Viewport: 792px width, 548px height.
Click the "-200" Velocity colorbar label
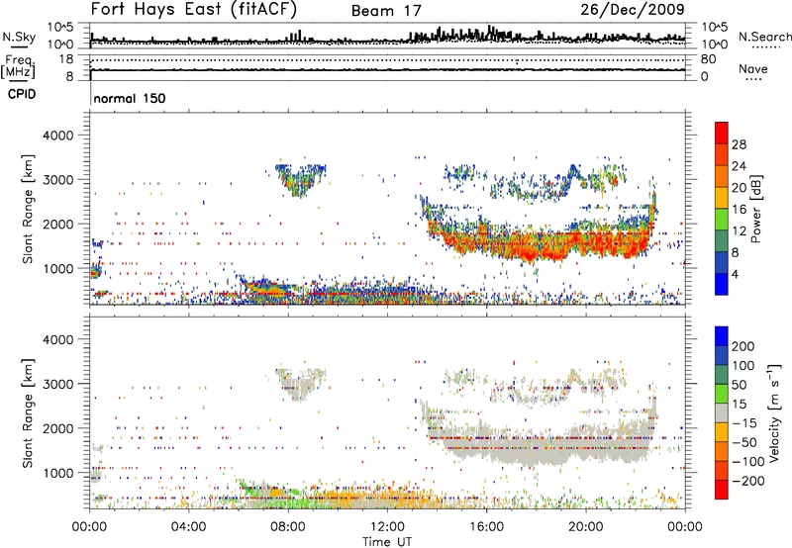pyautogui.click(x=748, y=481)
